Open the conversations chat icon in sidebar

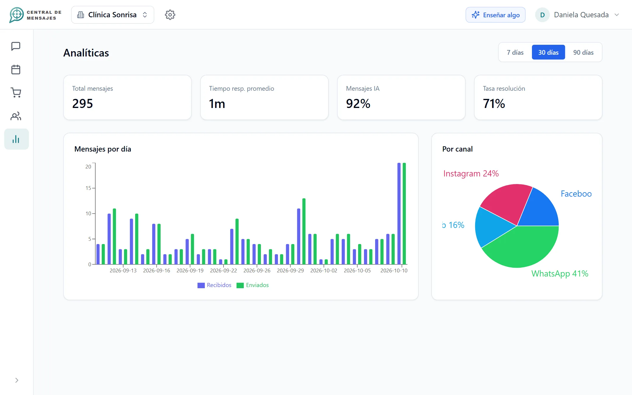click(16, 46)
